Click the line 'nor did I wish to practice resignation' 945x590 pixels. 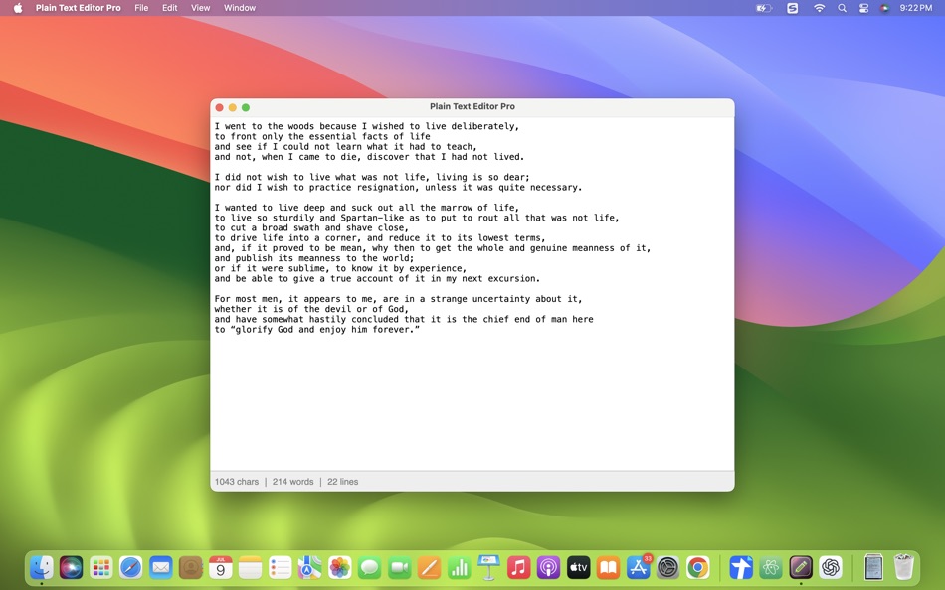[398, 188]
